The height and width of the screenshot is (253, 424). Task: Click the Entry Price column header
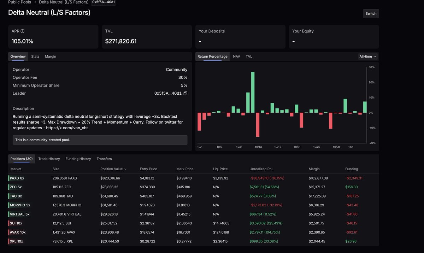click(148, 169)
